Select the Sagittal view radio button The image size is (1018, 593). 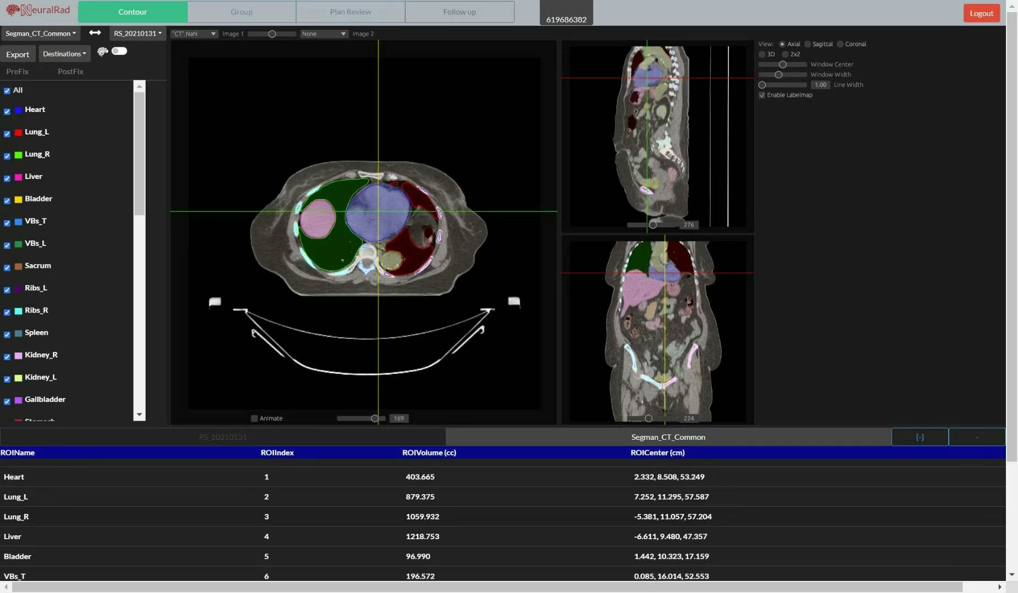(x=808, y=44)
